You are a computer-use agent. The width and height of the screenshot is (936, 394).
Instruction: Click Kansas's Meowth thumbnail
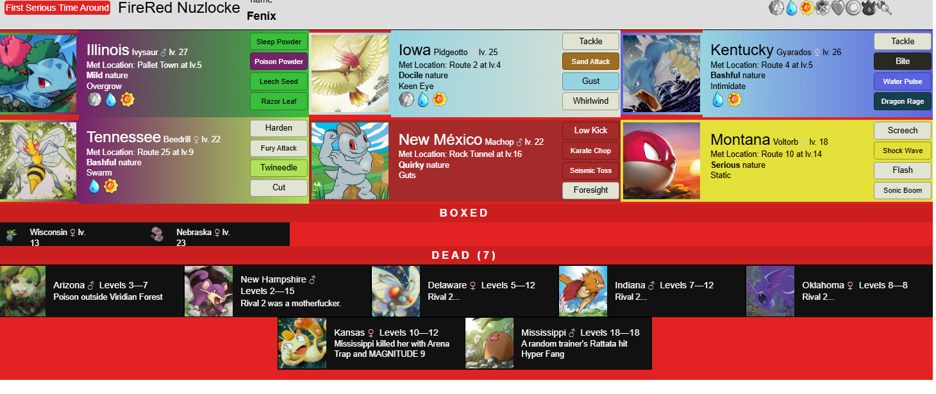tap(302, 343)
